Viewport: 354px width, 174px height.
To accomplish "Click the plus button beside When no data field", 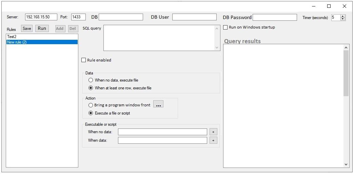I will tap(213, 132).
